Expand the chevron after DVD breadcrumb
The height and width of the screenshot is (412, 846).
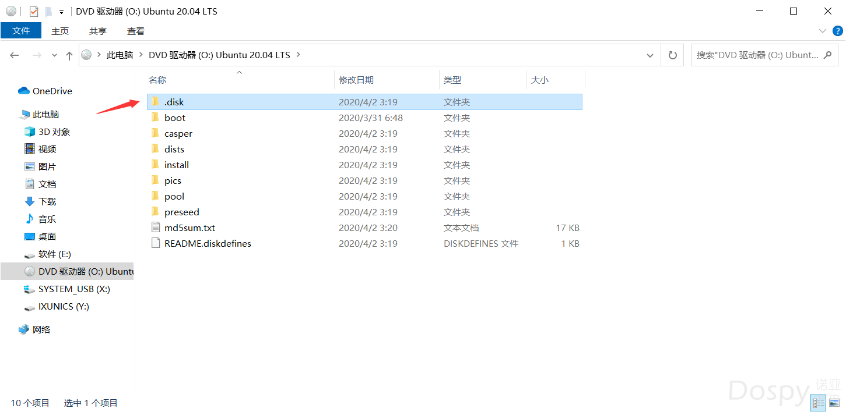point(299,55)
